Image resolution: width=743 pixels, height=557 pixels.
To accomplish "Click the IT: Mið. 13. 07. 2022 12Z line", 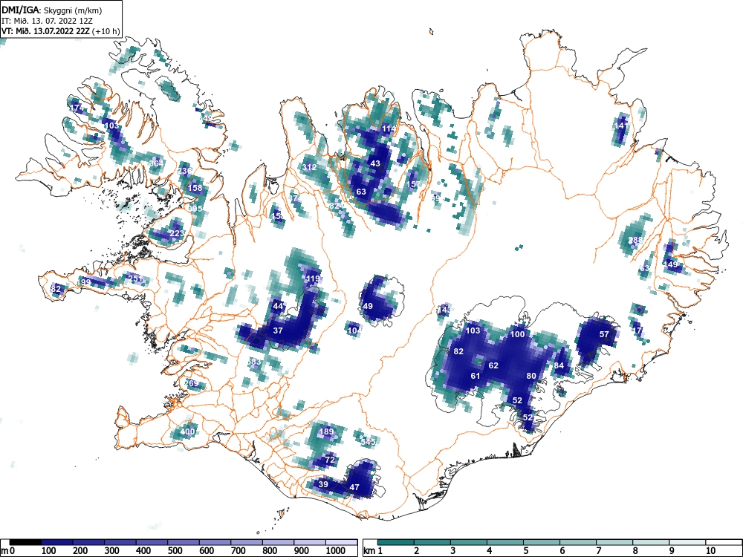I will pyautogui.click(x=48, y=21).
